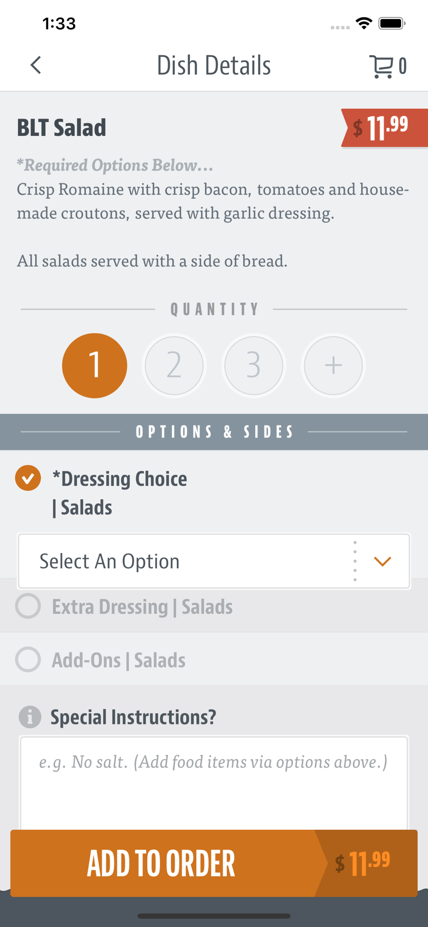Image resolution: width=428 pixels, height=927 pixels.
Task: Select the Extra Dressing radio circle
Action: (28, 606)
